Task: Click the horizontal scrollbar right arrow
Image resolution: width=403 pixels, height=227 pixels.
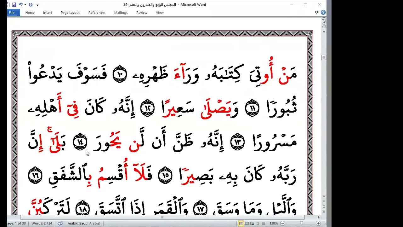Action: [319, 217]
